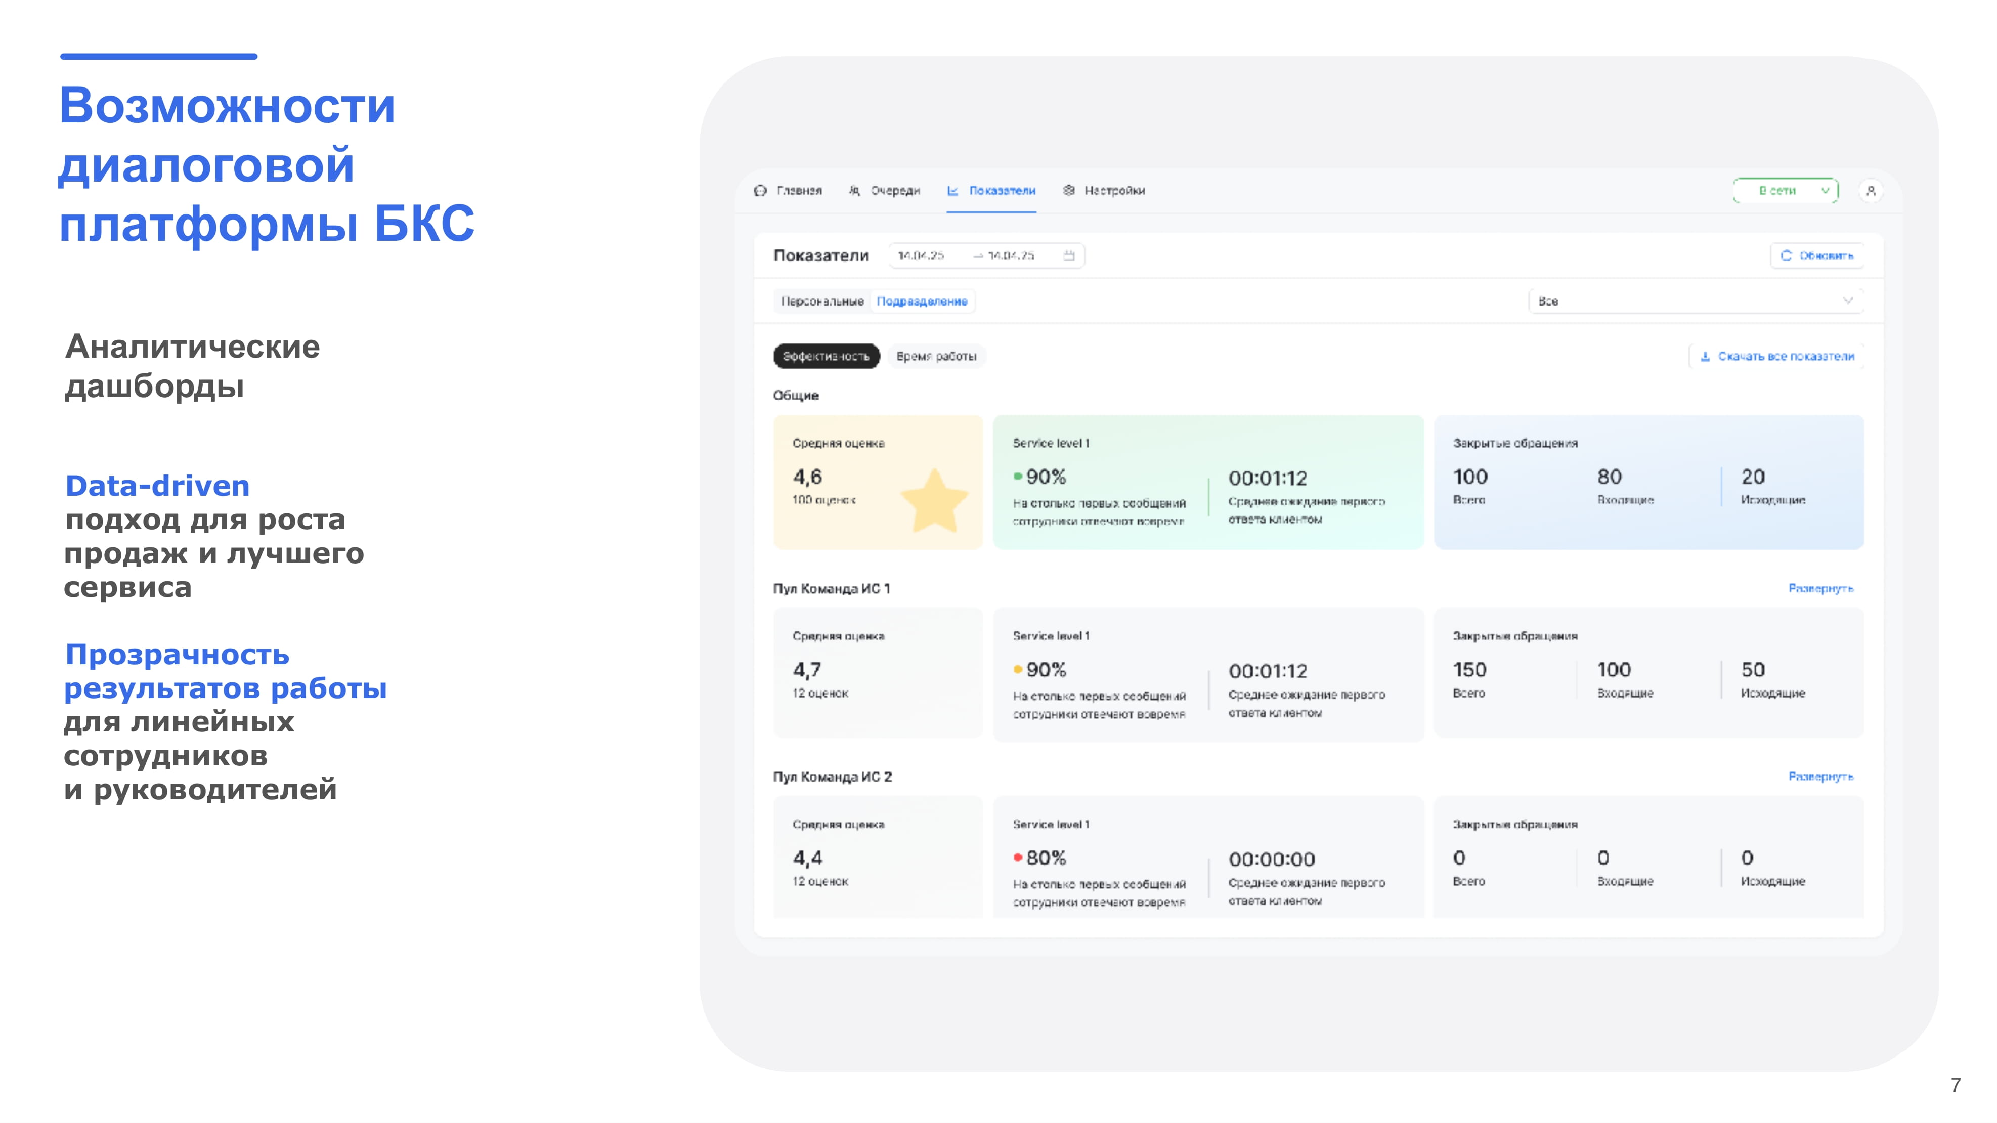The width and height of the screenshot is (1997, 1123).
Task: Click the 4,6 average rating value
Action: [x=807, y=477]
